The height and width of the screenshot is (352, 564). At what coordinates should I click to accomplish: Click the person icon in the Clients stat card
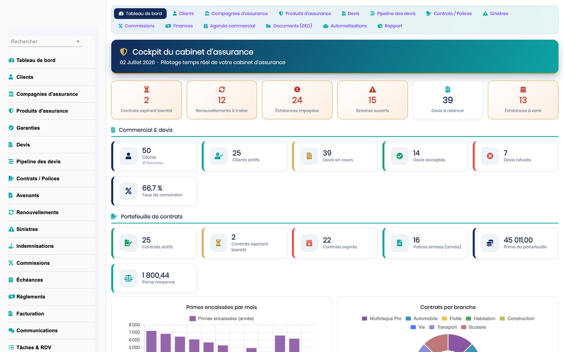coord(128,156)
